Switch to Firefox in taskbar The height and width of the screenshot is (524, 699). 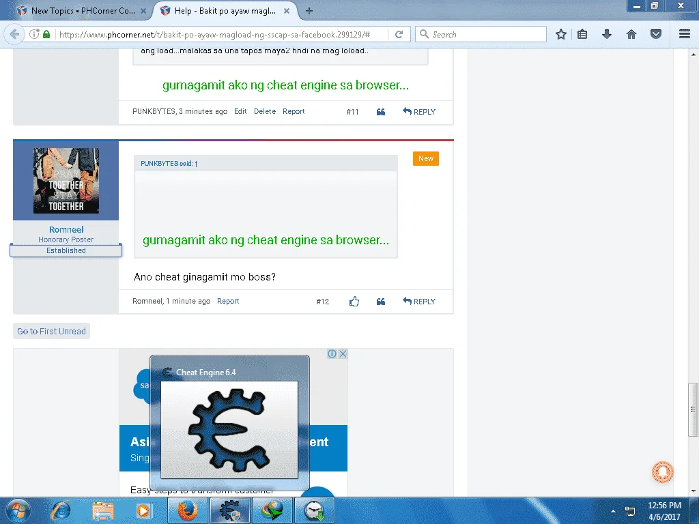(188, 510)
